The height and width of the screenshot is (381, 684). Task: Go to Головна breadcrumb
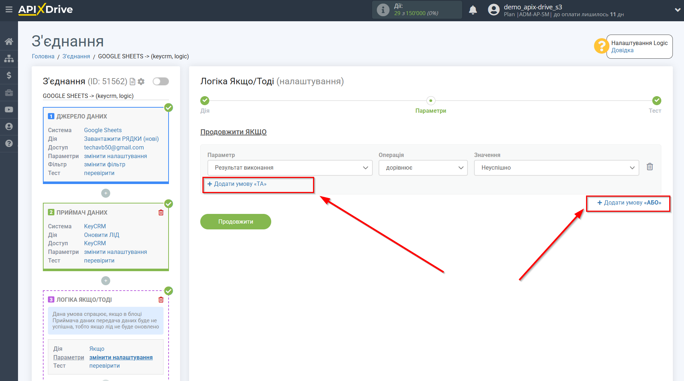pyautogui.click(x=43, y=56)
